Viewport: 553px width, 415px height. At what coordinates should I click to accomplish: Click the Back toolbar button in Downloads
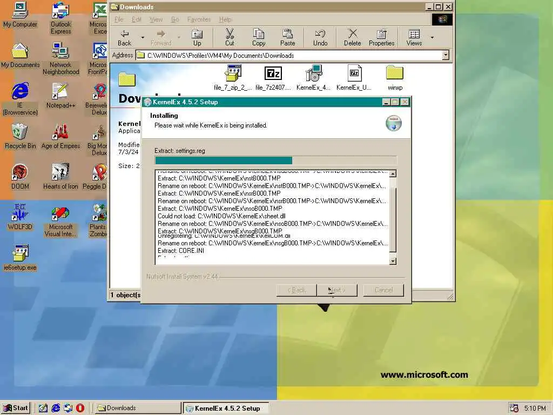point(125,38)
